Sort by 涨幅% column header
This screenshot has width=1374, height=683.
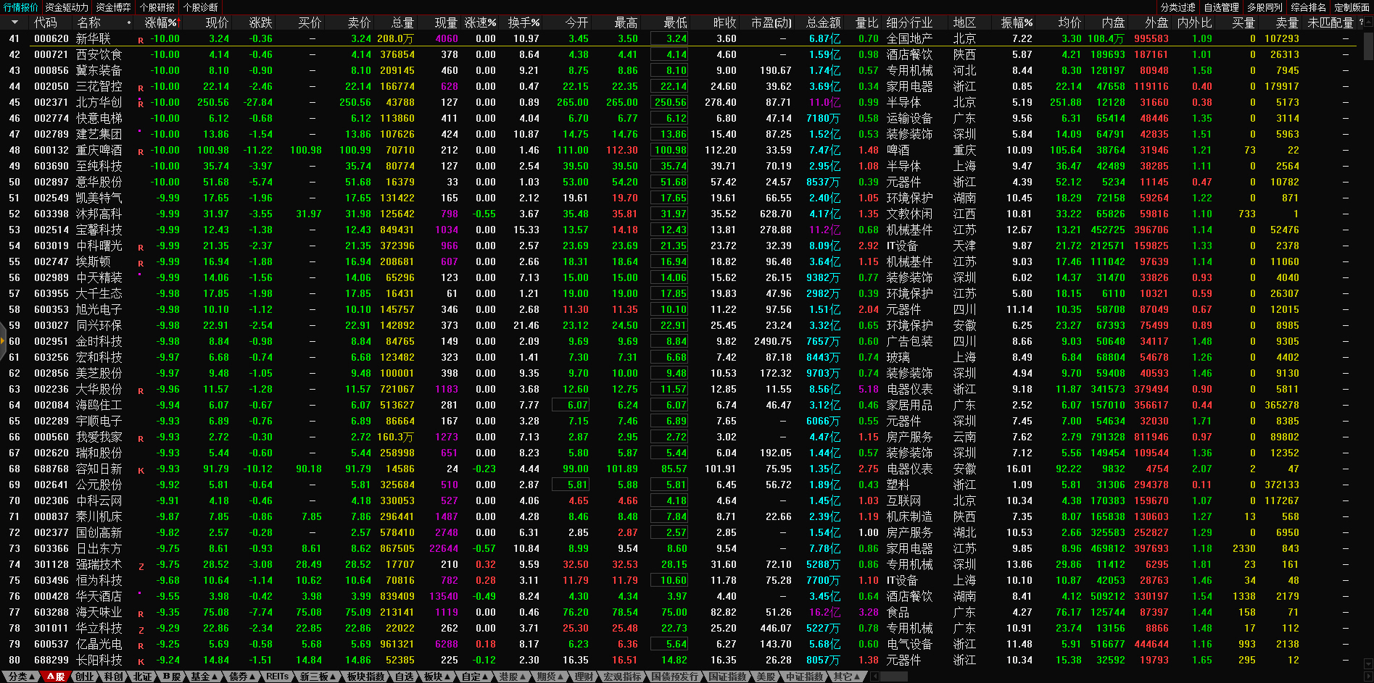(x=160, y=22)
